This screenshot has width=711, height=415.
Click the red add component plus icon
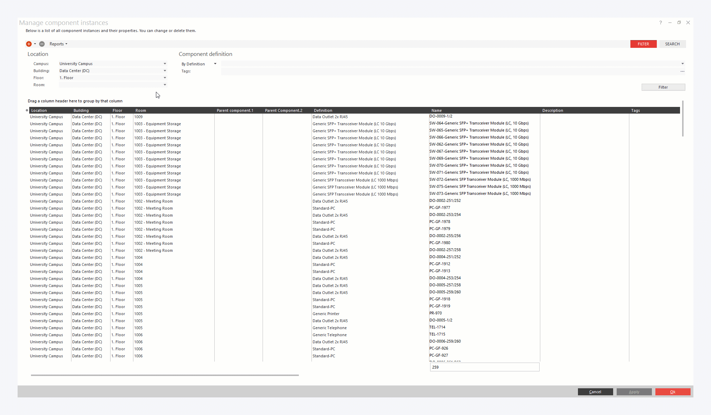click(x=29, y=44)
